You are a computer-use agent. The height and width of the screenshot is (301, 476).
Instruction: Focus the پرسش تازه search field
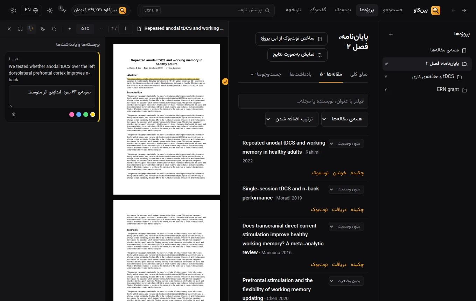tap(206, 10)
